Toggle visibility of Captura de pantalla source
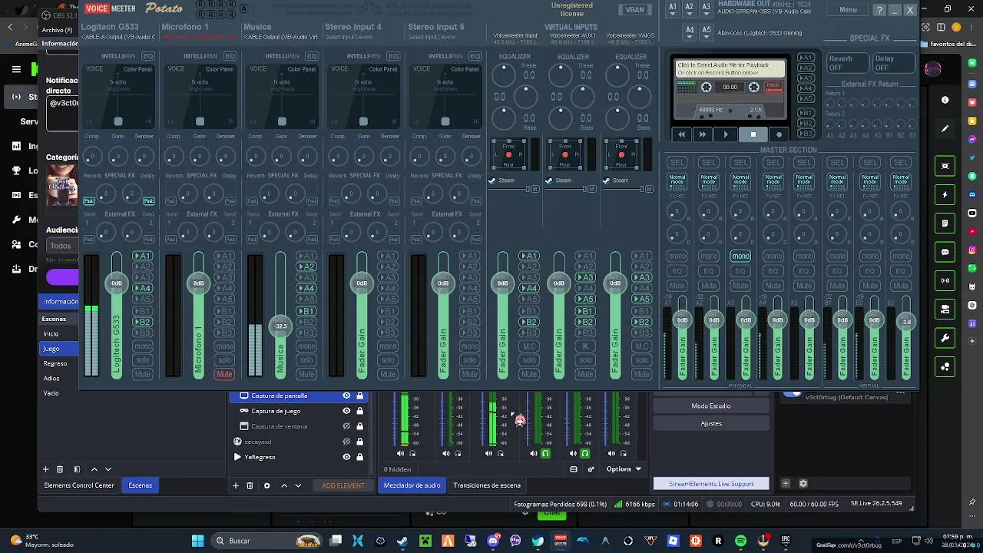 click(346, 396)
